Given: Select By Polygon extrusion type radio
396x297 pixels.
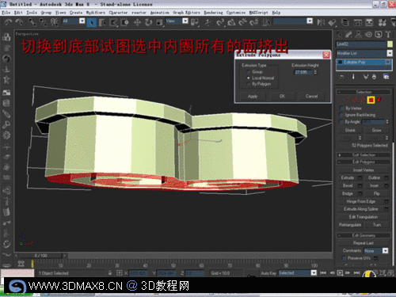Looking at the screenshot, I should (x=248, y=84).
